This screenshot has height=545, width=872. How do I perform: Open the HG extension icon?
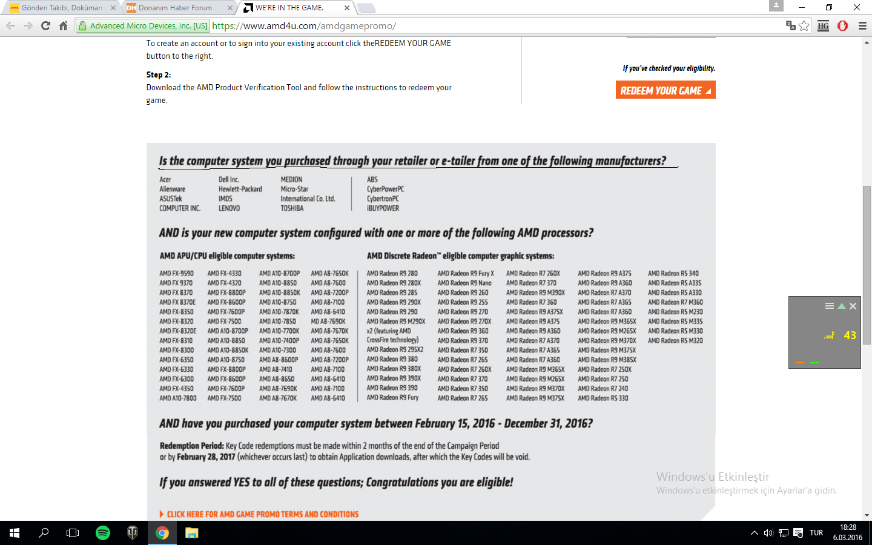tap(823, 25)
